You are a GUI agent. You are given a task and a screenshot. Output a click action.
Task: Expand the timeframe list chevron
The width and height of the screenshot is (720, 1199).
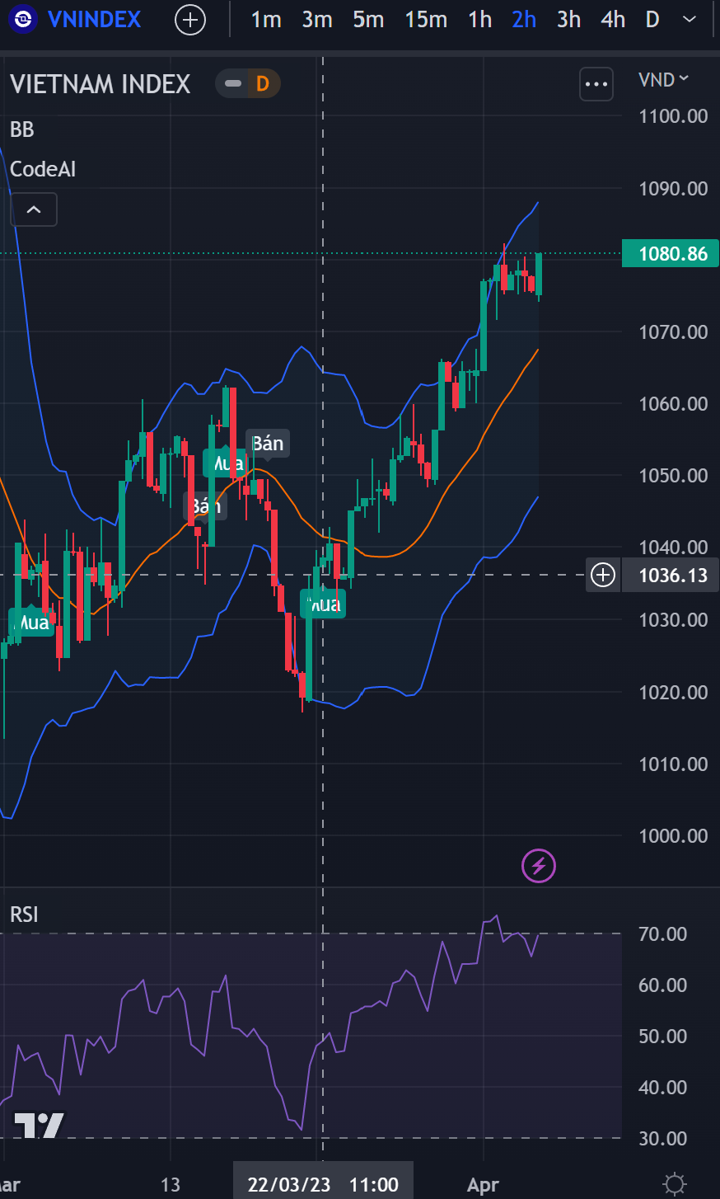click(690, 19)
